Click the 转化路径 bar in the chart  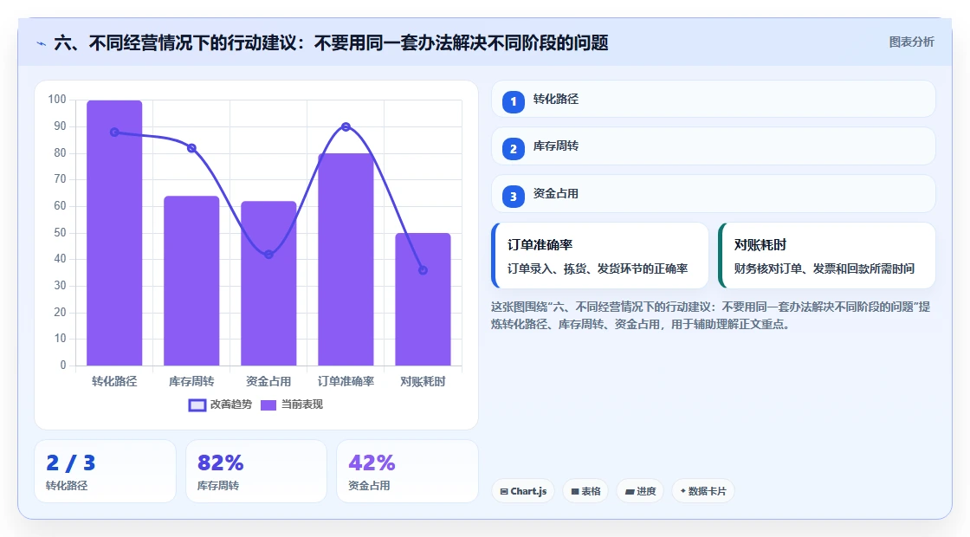coord(114,233)
